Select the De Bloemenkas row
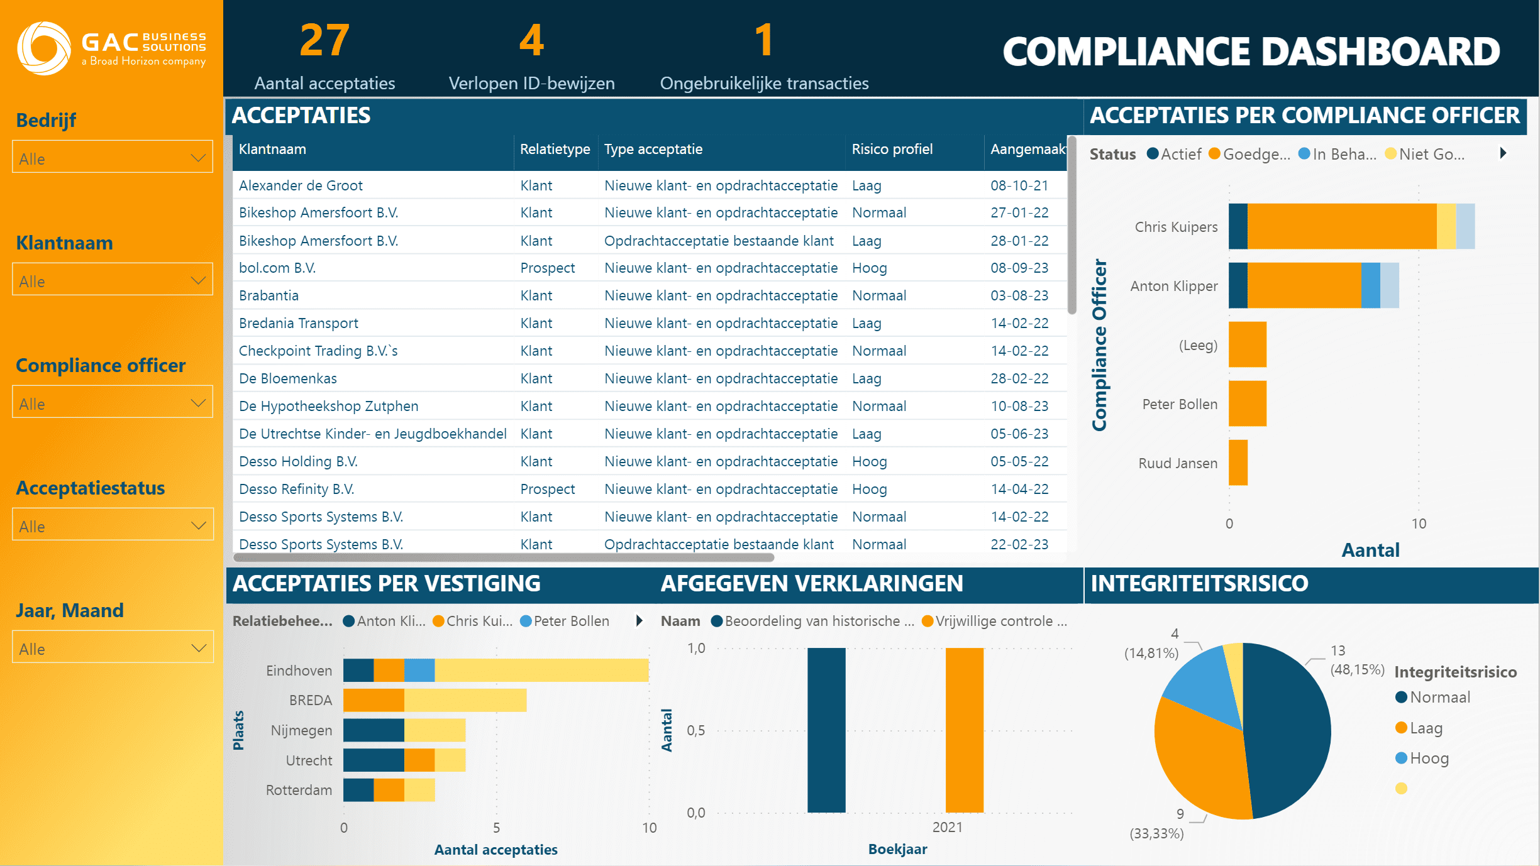 click(x=650, y=378)
